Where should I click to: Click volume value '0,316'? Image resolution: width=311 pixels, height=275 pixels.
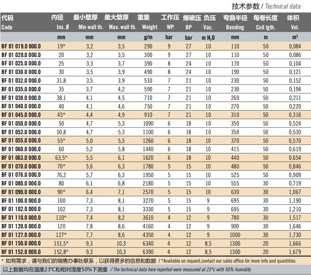(295, 115)
